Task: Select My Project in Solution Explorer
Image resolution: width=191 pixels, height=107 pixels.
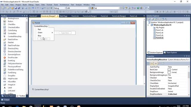Action: click(x=160, y=28)
